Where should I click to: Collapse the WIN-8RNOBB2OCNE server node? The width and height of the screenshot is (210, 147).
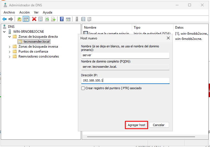[x=4, y=32]
